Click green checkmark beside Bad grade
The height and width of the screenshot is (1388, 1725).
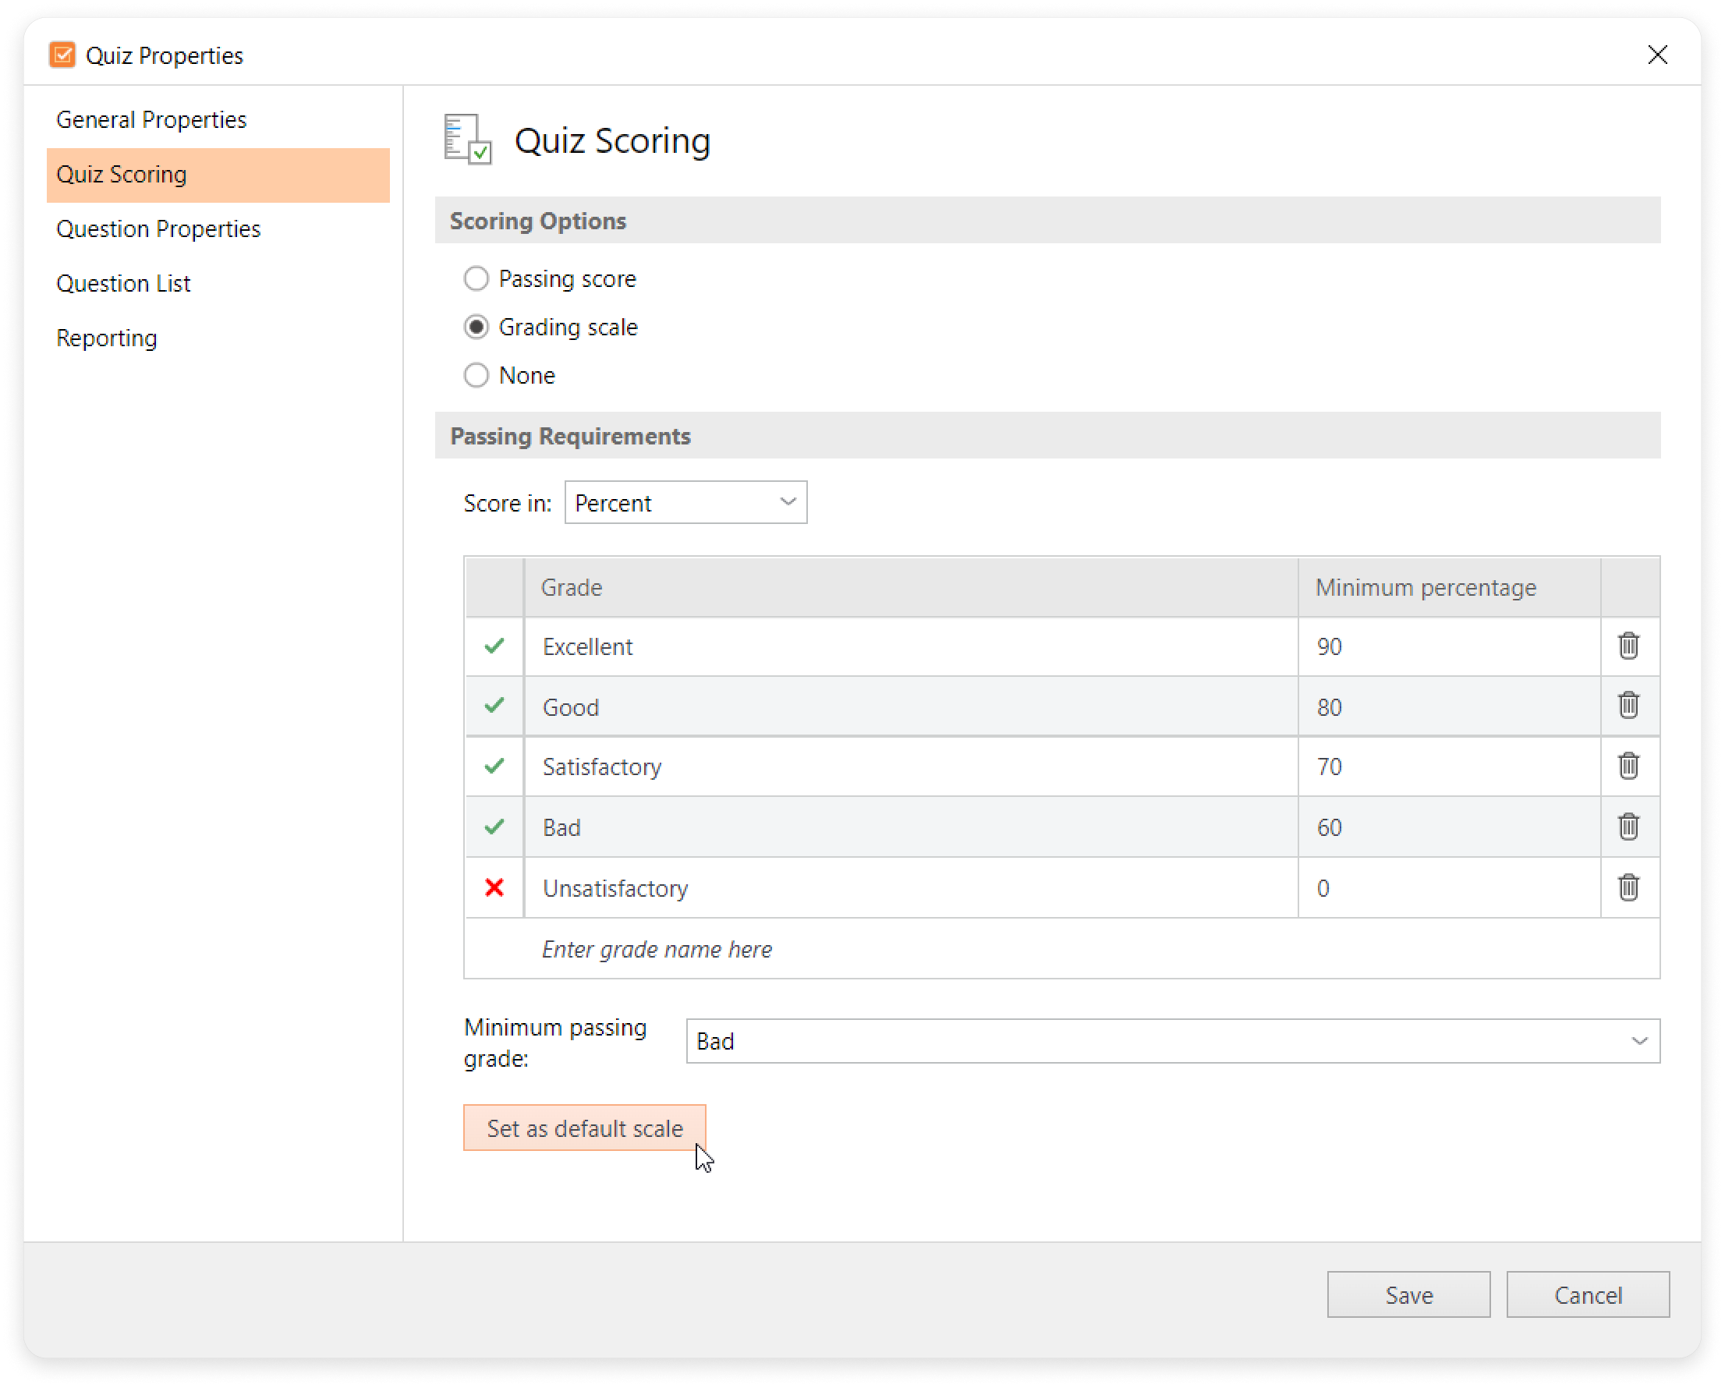(494, 827)
